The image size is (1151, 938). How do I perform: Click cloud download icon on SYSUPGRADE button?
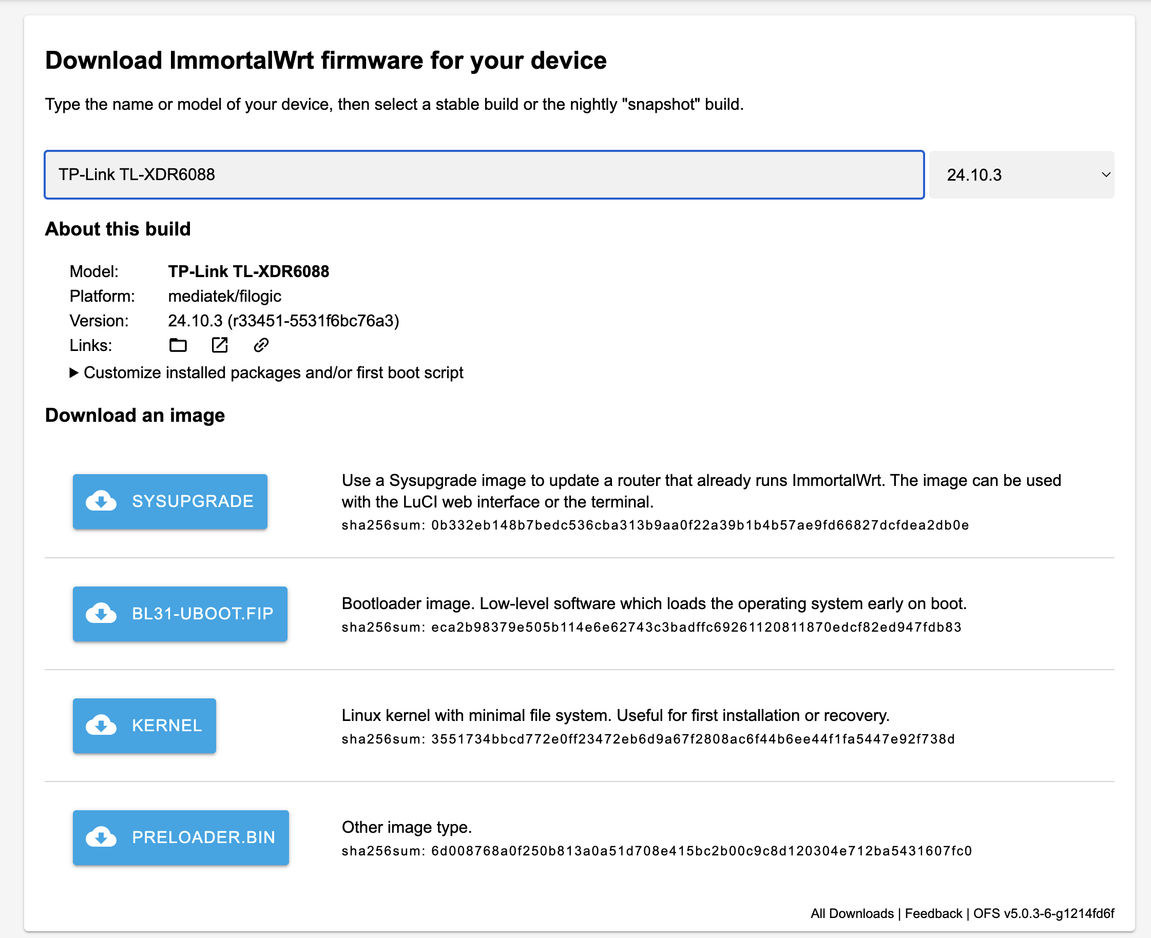[101, 501]
